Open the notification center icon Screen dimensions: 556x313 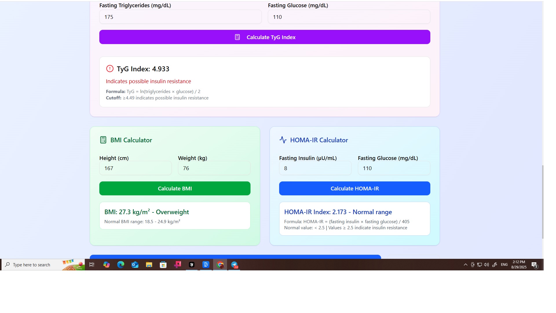point(534,265)
